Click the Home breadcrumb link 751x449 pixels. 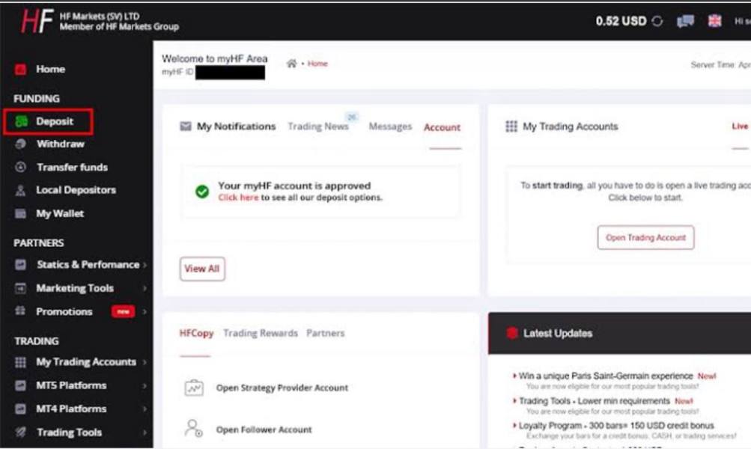tap(317, 63)
